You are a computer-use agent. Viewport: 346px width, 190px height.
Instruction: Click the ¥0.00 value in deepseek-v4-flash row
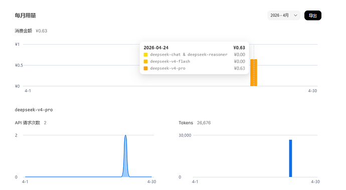point(239,61)
